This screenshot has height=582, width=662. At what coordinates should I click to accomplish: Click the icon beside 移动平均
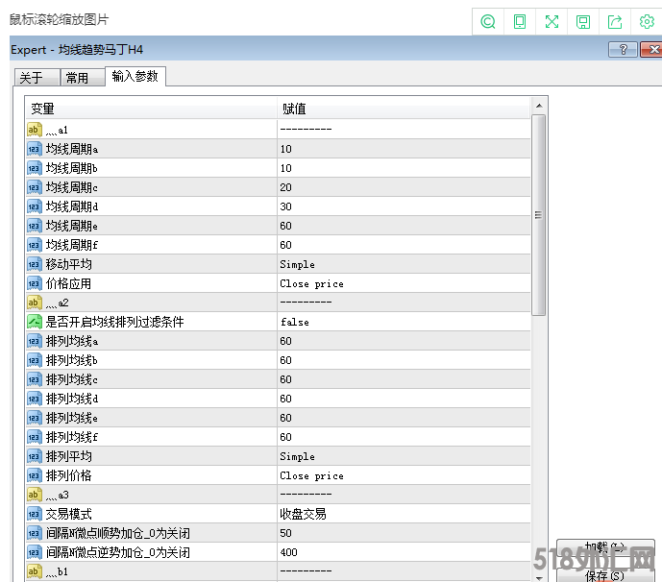pyautogui.click(x=35, y=264)
